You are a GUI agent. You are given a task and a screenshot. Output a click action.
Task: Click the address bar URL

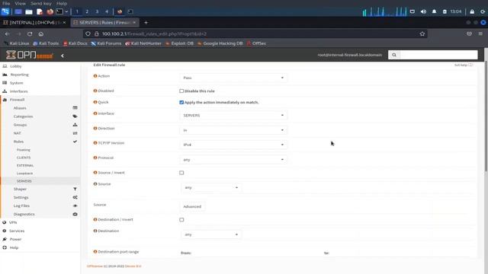tap(154, 33)
